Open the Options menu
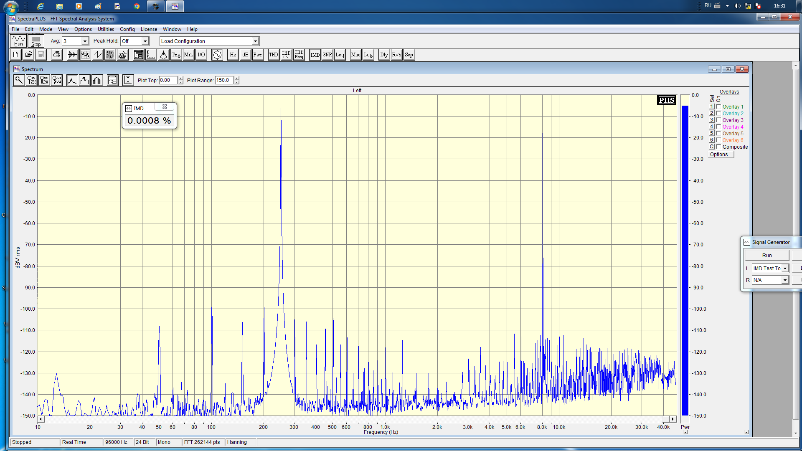The height and width of the screenshot is (451, 802). point(83,29)
